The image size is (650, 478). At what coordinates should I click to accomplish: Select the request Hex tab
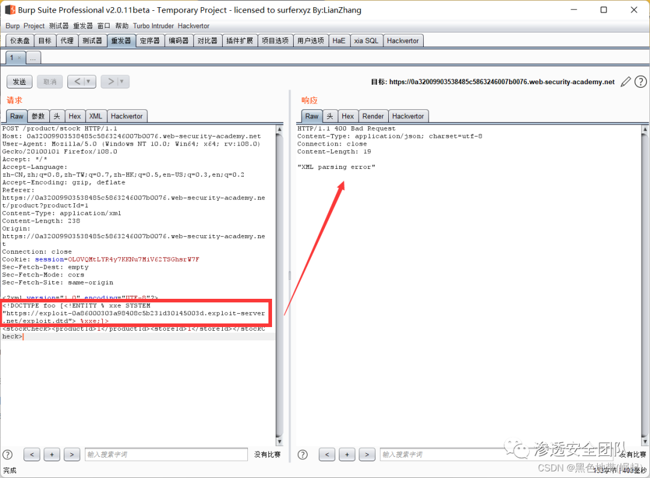pyautogui.click(x=75, y=117)
